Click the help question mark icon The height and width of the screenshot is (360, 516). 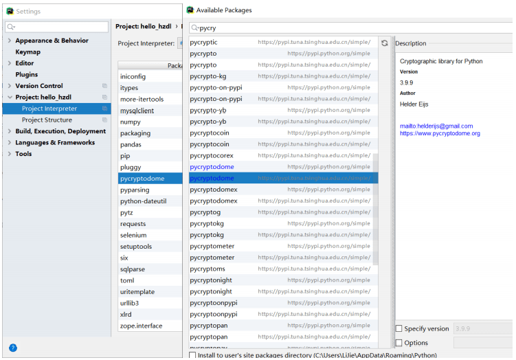click(12, 348)
